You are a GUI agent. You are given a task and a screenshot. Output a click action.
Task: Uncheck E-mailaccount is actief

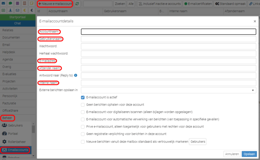click(83, 97)
